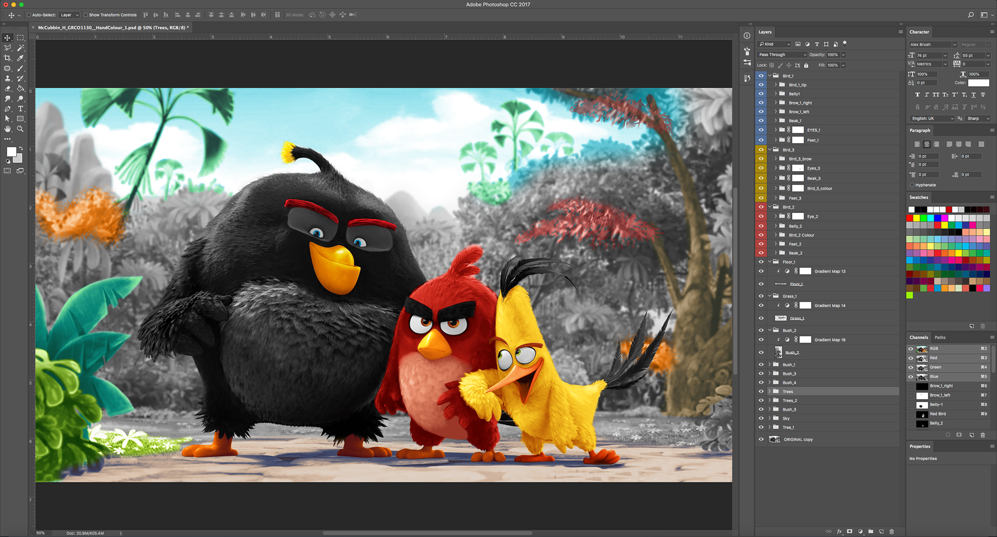Tick Show Transform Controls checkbox
This screenshot has height=537, width=997.
[86, 15]
